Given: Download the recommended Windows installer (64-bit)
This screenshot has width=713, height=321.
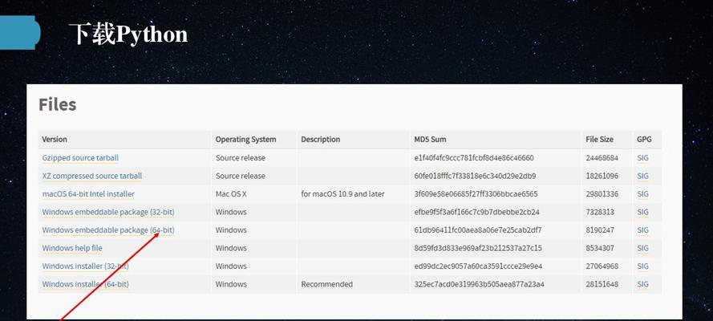Looking at the screenshot, I should point(86,284).
